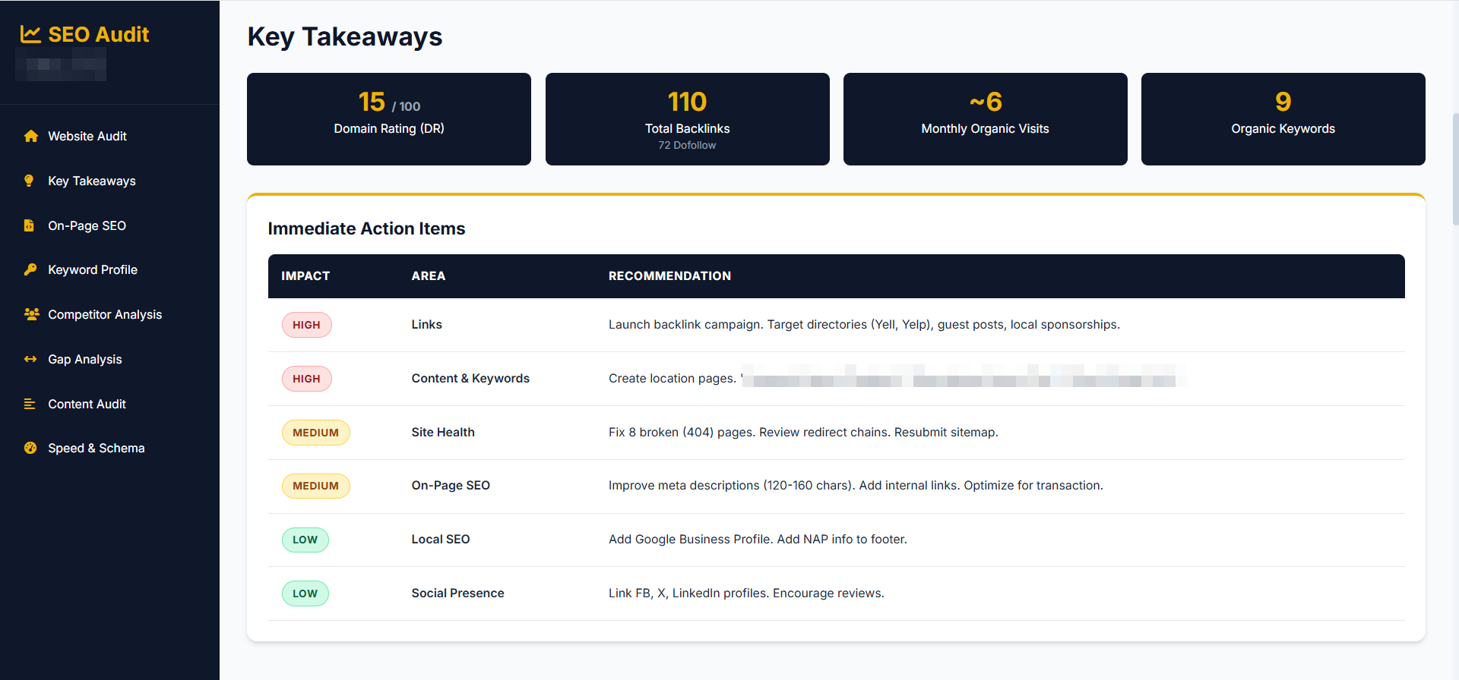Click the Local SEO area cell
1459x680 pixels.
[441, 540]
